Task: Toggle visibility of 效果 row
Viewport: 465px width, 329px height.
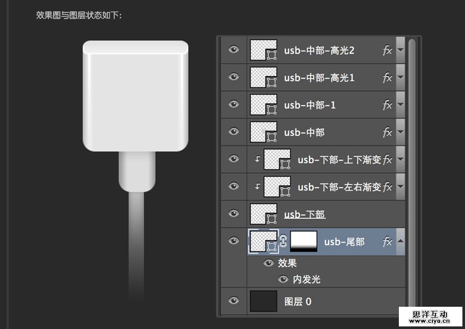Action: click(269, 263)
